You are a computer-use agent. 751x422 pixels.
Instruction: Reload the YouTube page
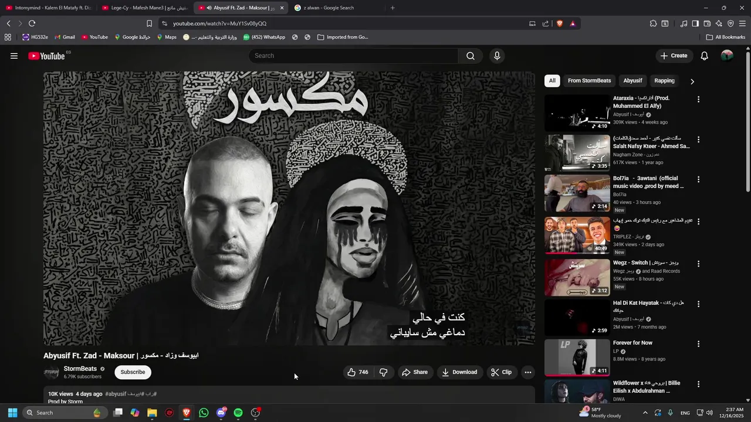[x=32, y=23]
